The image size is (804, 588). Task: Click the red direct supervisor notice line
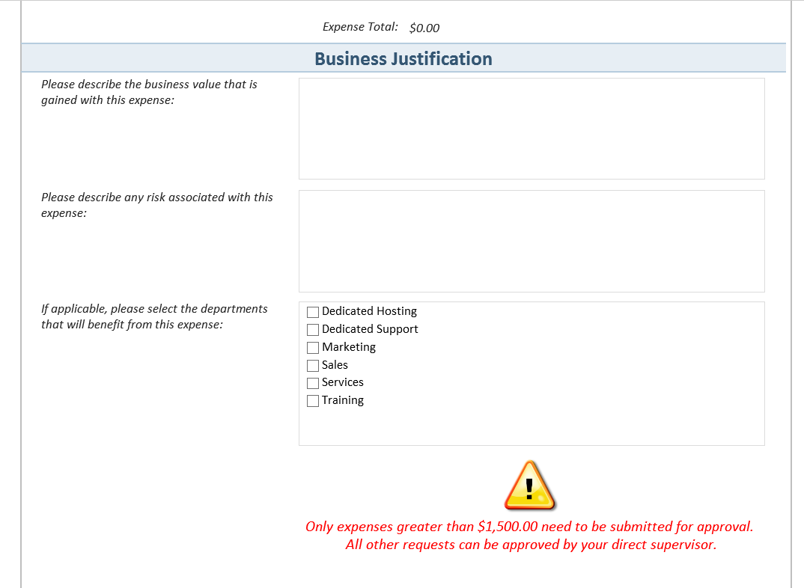[x=531, y=545]
